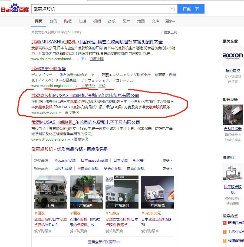The width and height of the screenshot is (244, 247).
Task: Expand 更多 for 相关品类 row
Action: tap(167, 168)
